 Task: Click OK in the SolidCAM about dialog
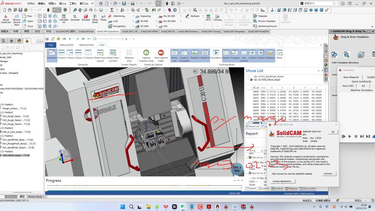(333, 132)
